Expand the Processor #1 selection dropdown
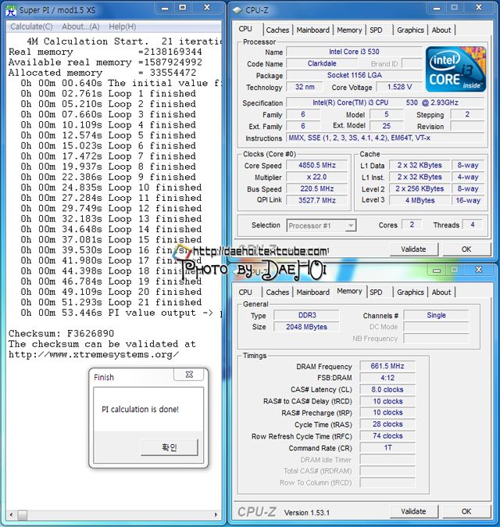This screenshot has width=500, height=527. pos(351,225)
